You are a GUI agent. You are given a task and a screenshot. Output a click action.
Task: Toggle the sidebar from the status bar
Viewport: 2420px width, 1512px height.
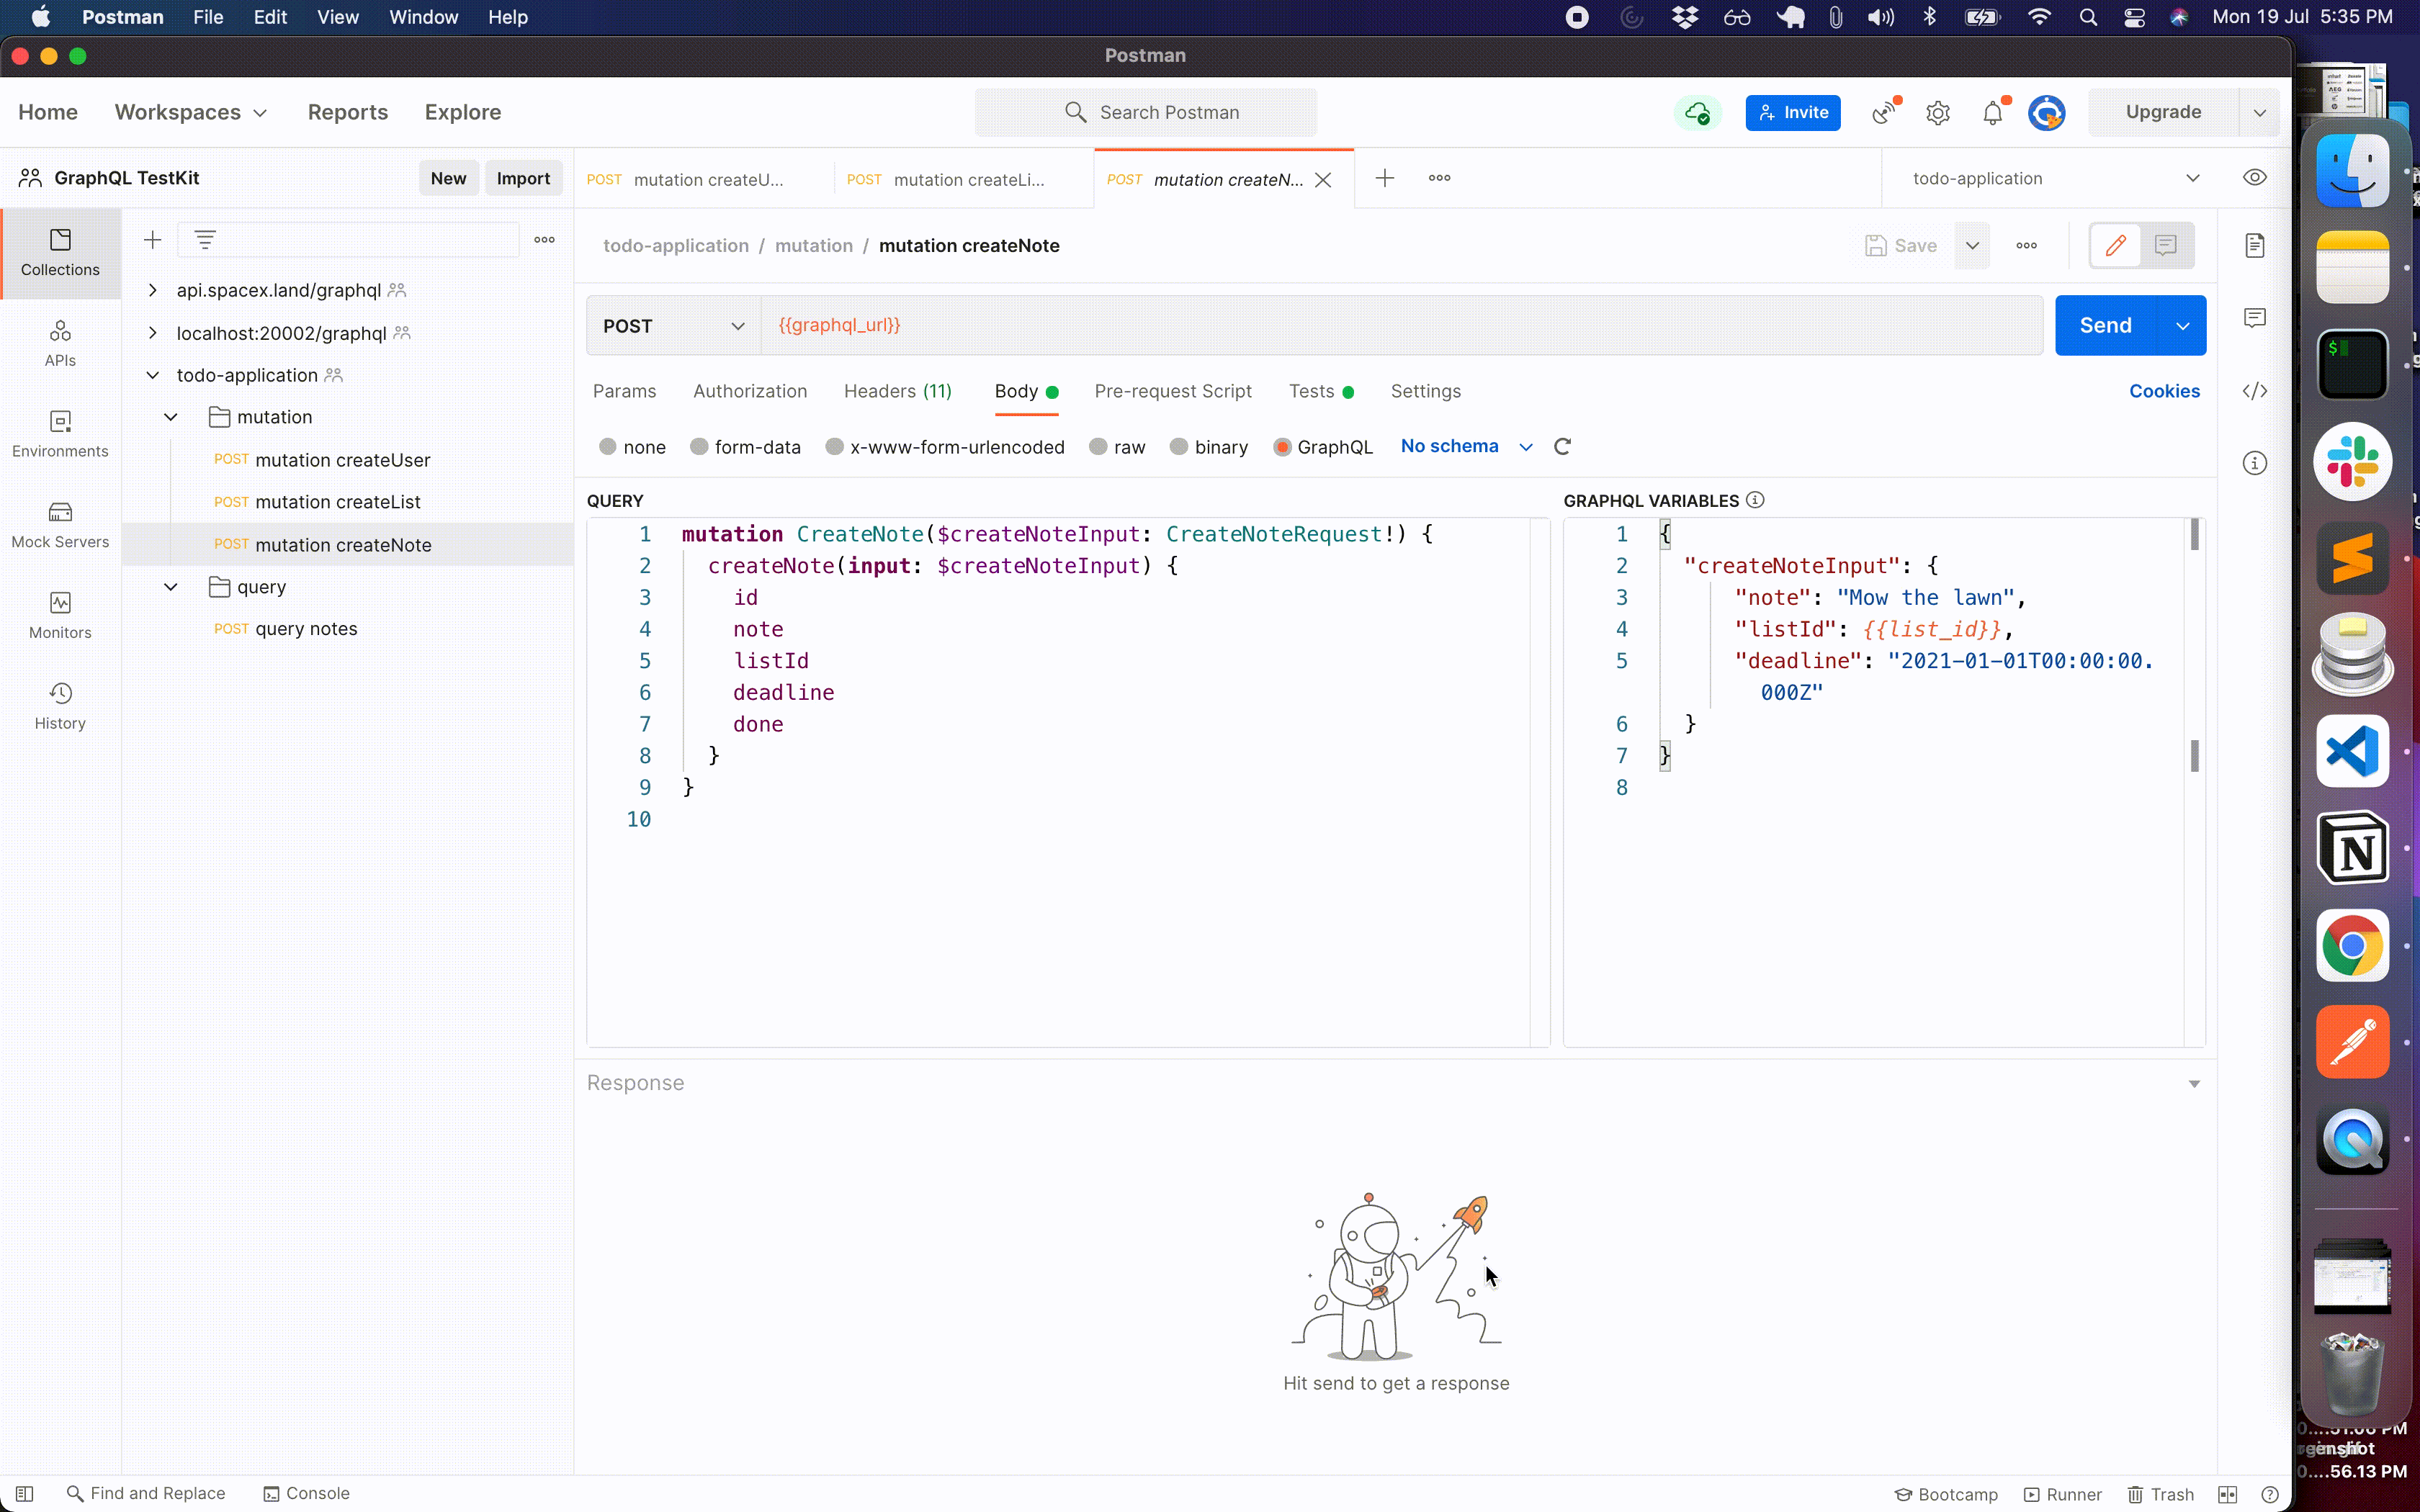click(25, 1493)
